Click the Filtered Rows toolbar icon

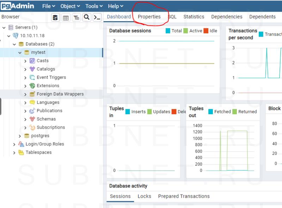point(76,18)
